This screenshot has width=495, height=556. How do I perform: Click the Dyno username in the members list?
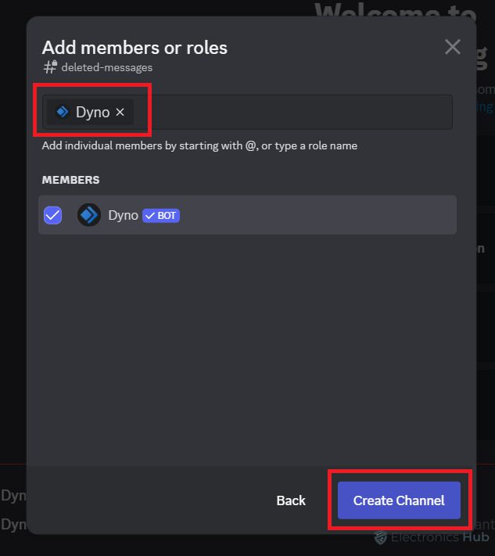pyautogui.click(x=123, y=215)
